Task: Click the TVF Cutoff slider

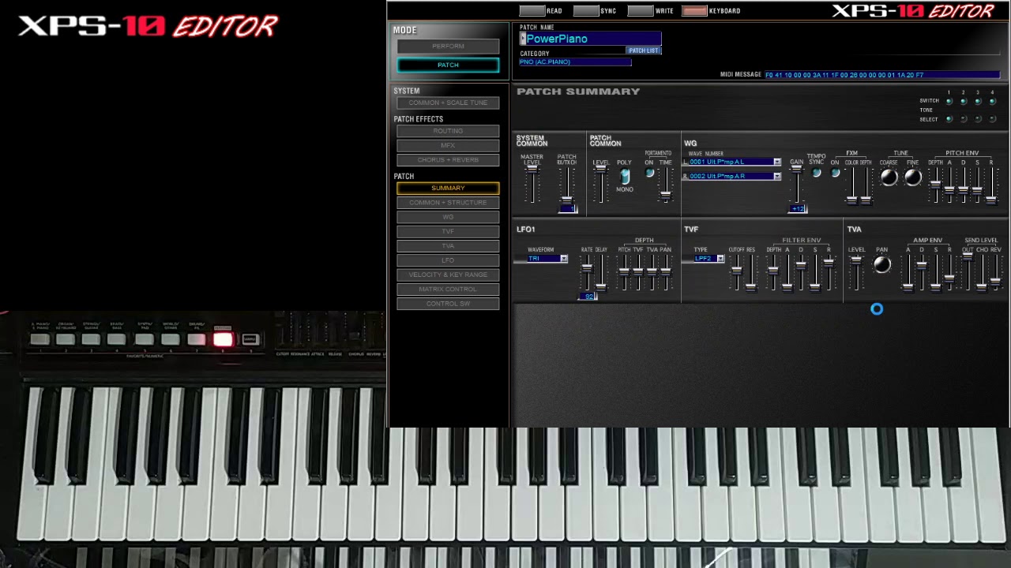Action: (736, 271)
